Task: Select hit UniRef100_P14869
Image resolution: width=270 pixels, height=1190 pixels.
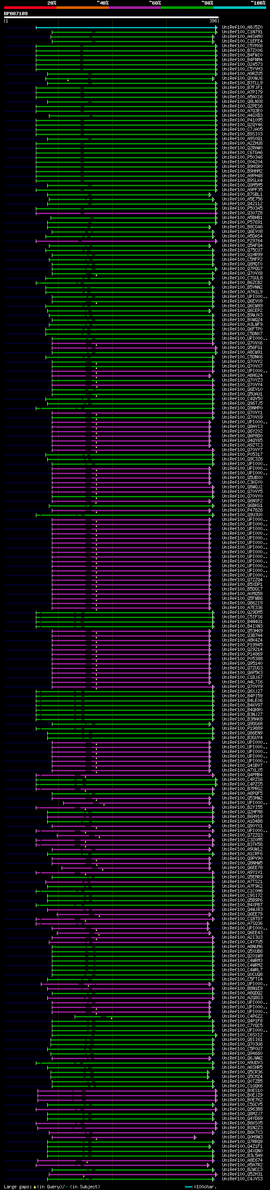Action: pos(242,653)
